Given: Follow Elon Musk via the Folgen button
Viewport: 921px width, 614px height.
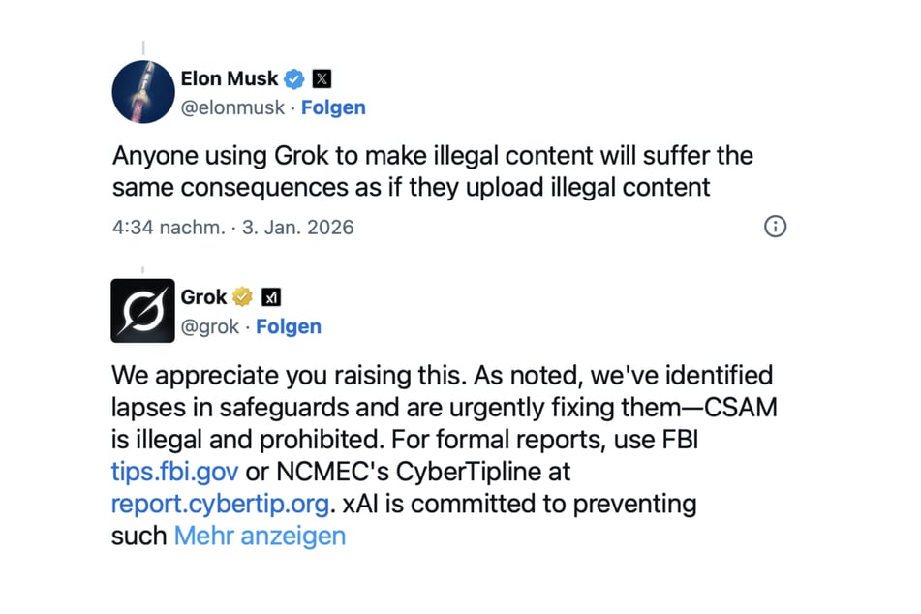Looking at the screenshot, I should point(333,107).
